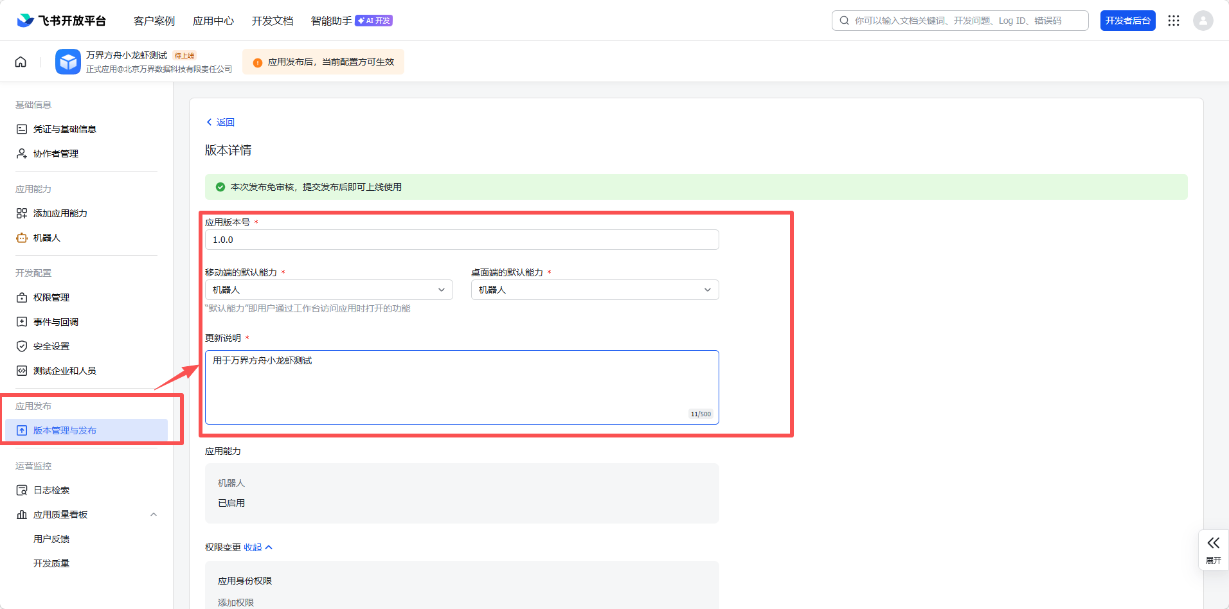Screen dimensions: 1229x609
Task: Open the 开发文档 top menu
Action: [x=273, y=21]
